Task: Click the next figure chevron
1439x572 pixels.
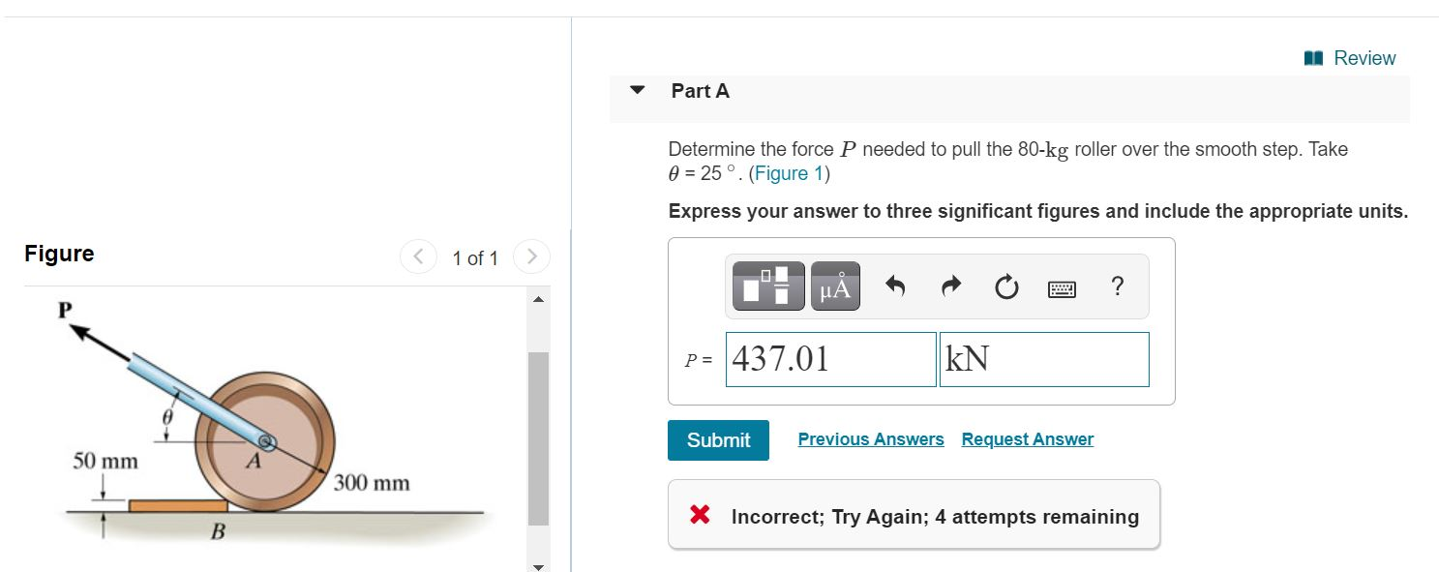Action: (530, 257)
